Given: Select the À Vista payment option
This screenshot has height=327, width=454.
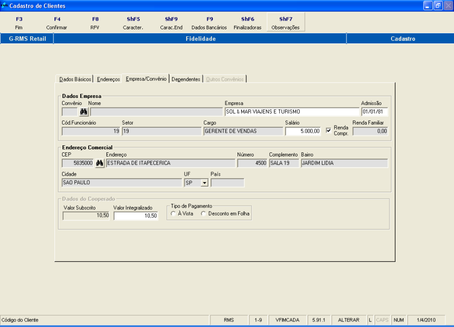Looking at the screenshot, I should [173, 213].
